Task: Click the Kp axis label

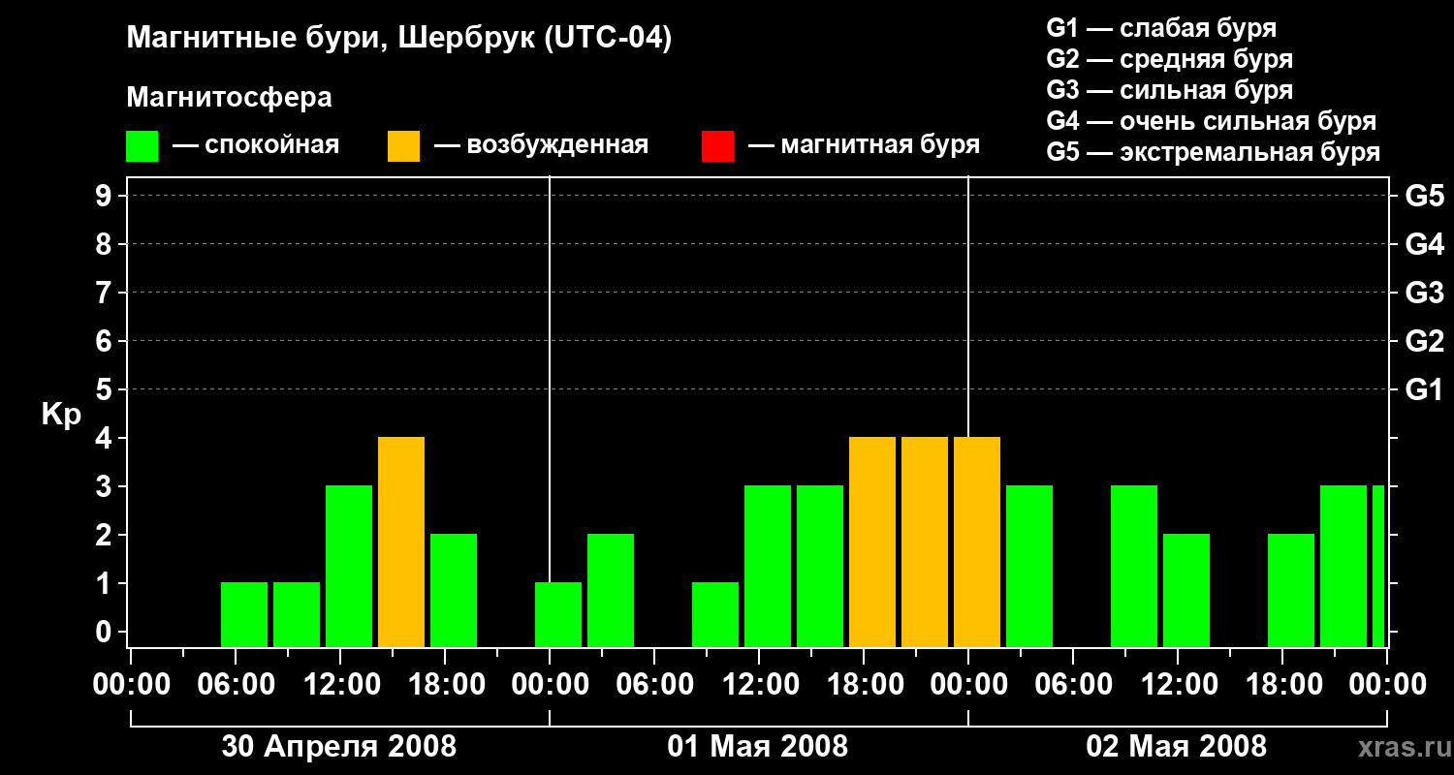Action: 61,416
